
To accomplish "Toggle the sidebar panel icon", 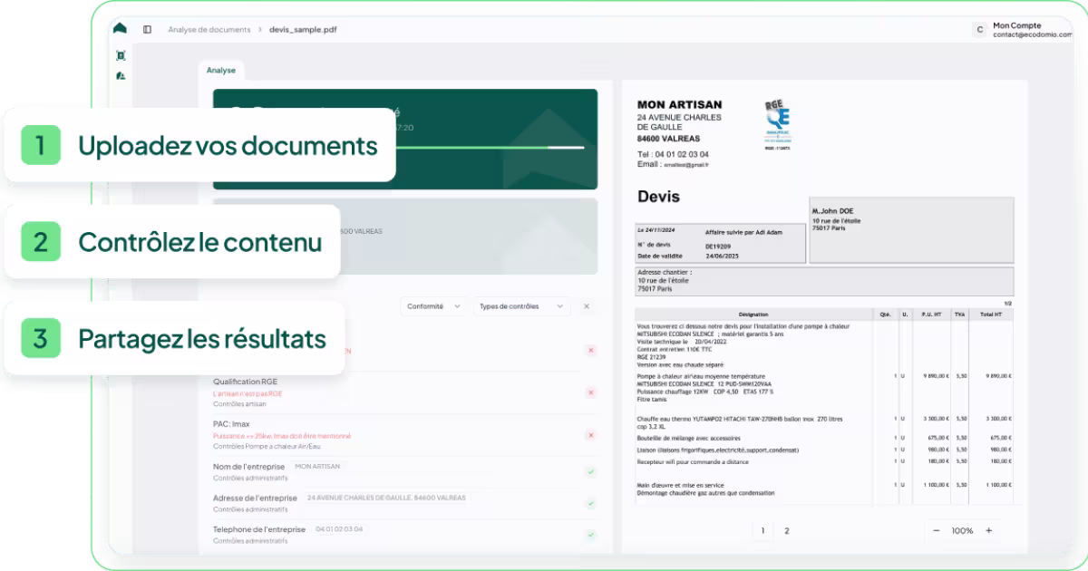I will 147,29.
